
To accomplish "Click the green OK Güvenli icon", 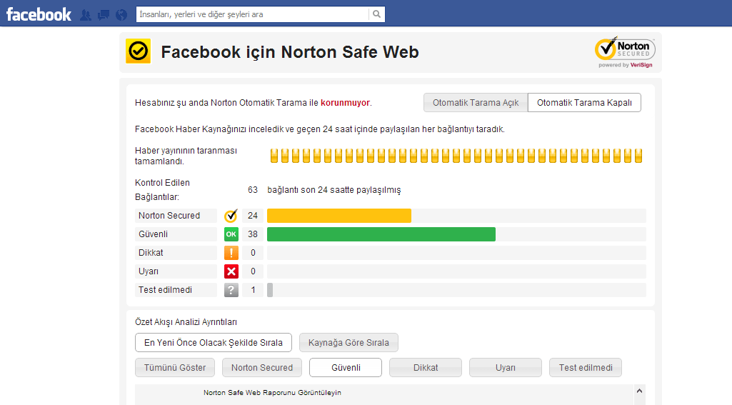I will (x=231, y=234).
